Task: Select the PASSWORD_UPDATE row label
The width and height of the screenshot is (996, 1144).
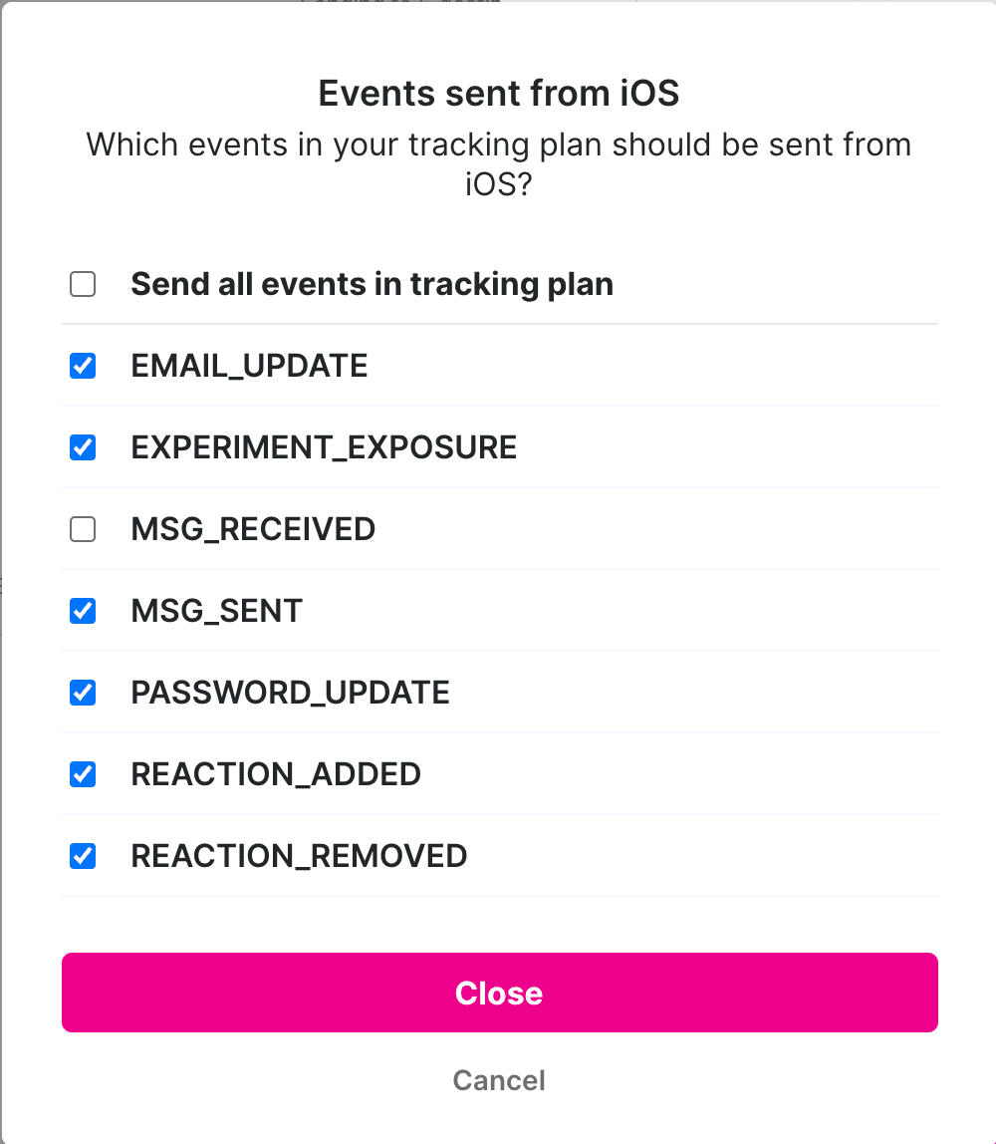Action: click(x=290, y=693)
